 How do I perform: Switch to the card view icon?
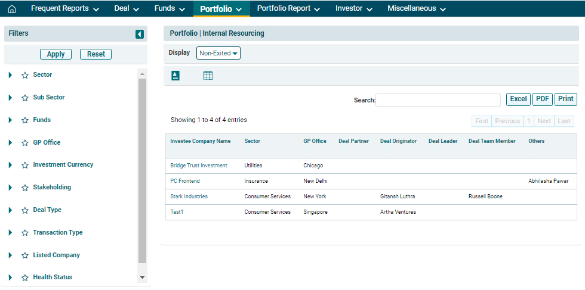(x=176, y=76)
